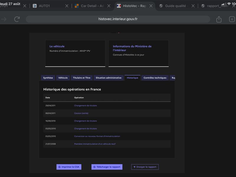Click the Télécharger le rapport button
Viewport: 236px width, 177px height.
[107, 167]
